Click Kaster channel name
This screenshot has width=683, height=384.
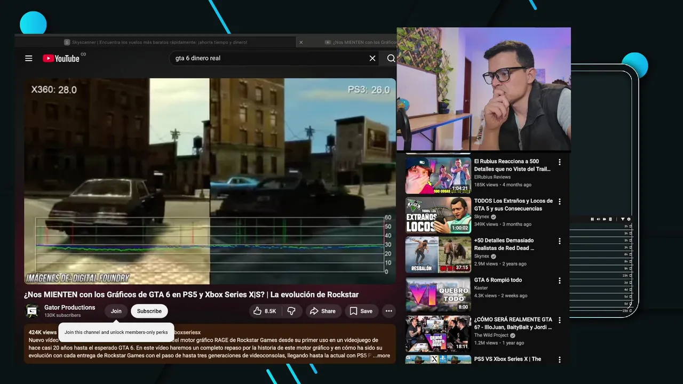click(x=481, y=288)
